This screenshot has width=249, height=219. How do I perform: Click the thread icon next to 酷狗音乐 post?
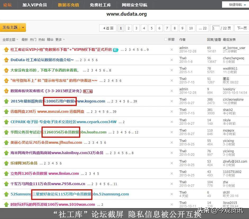click(6, 101)
